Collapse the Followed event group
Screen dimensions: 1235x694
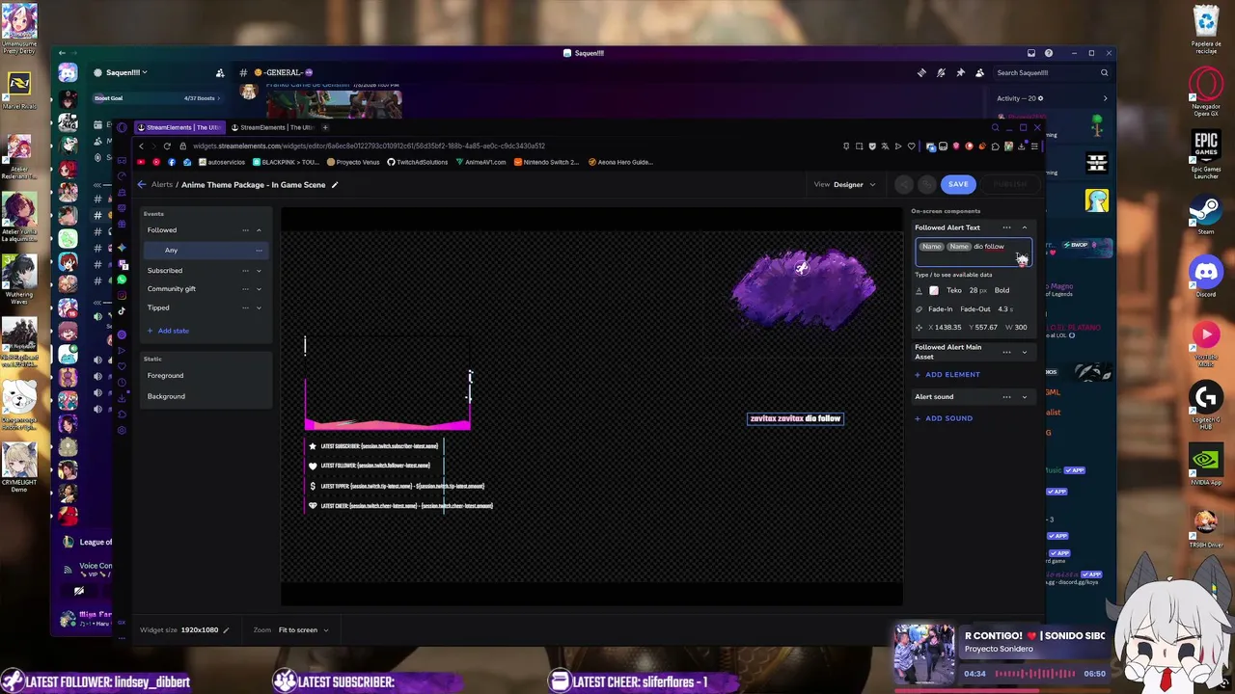[x=259, y=230]
